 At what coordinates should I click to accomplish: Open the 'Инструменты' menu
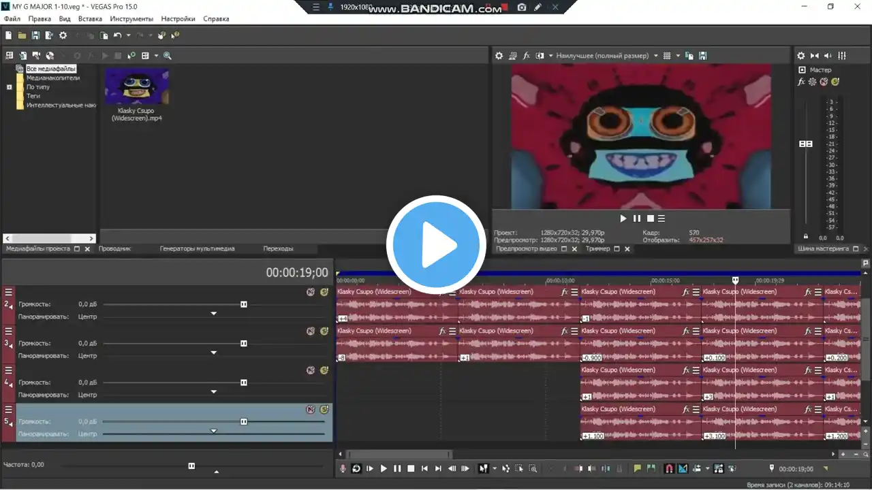131,19
